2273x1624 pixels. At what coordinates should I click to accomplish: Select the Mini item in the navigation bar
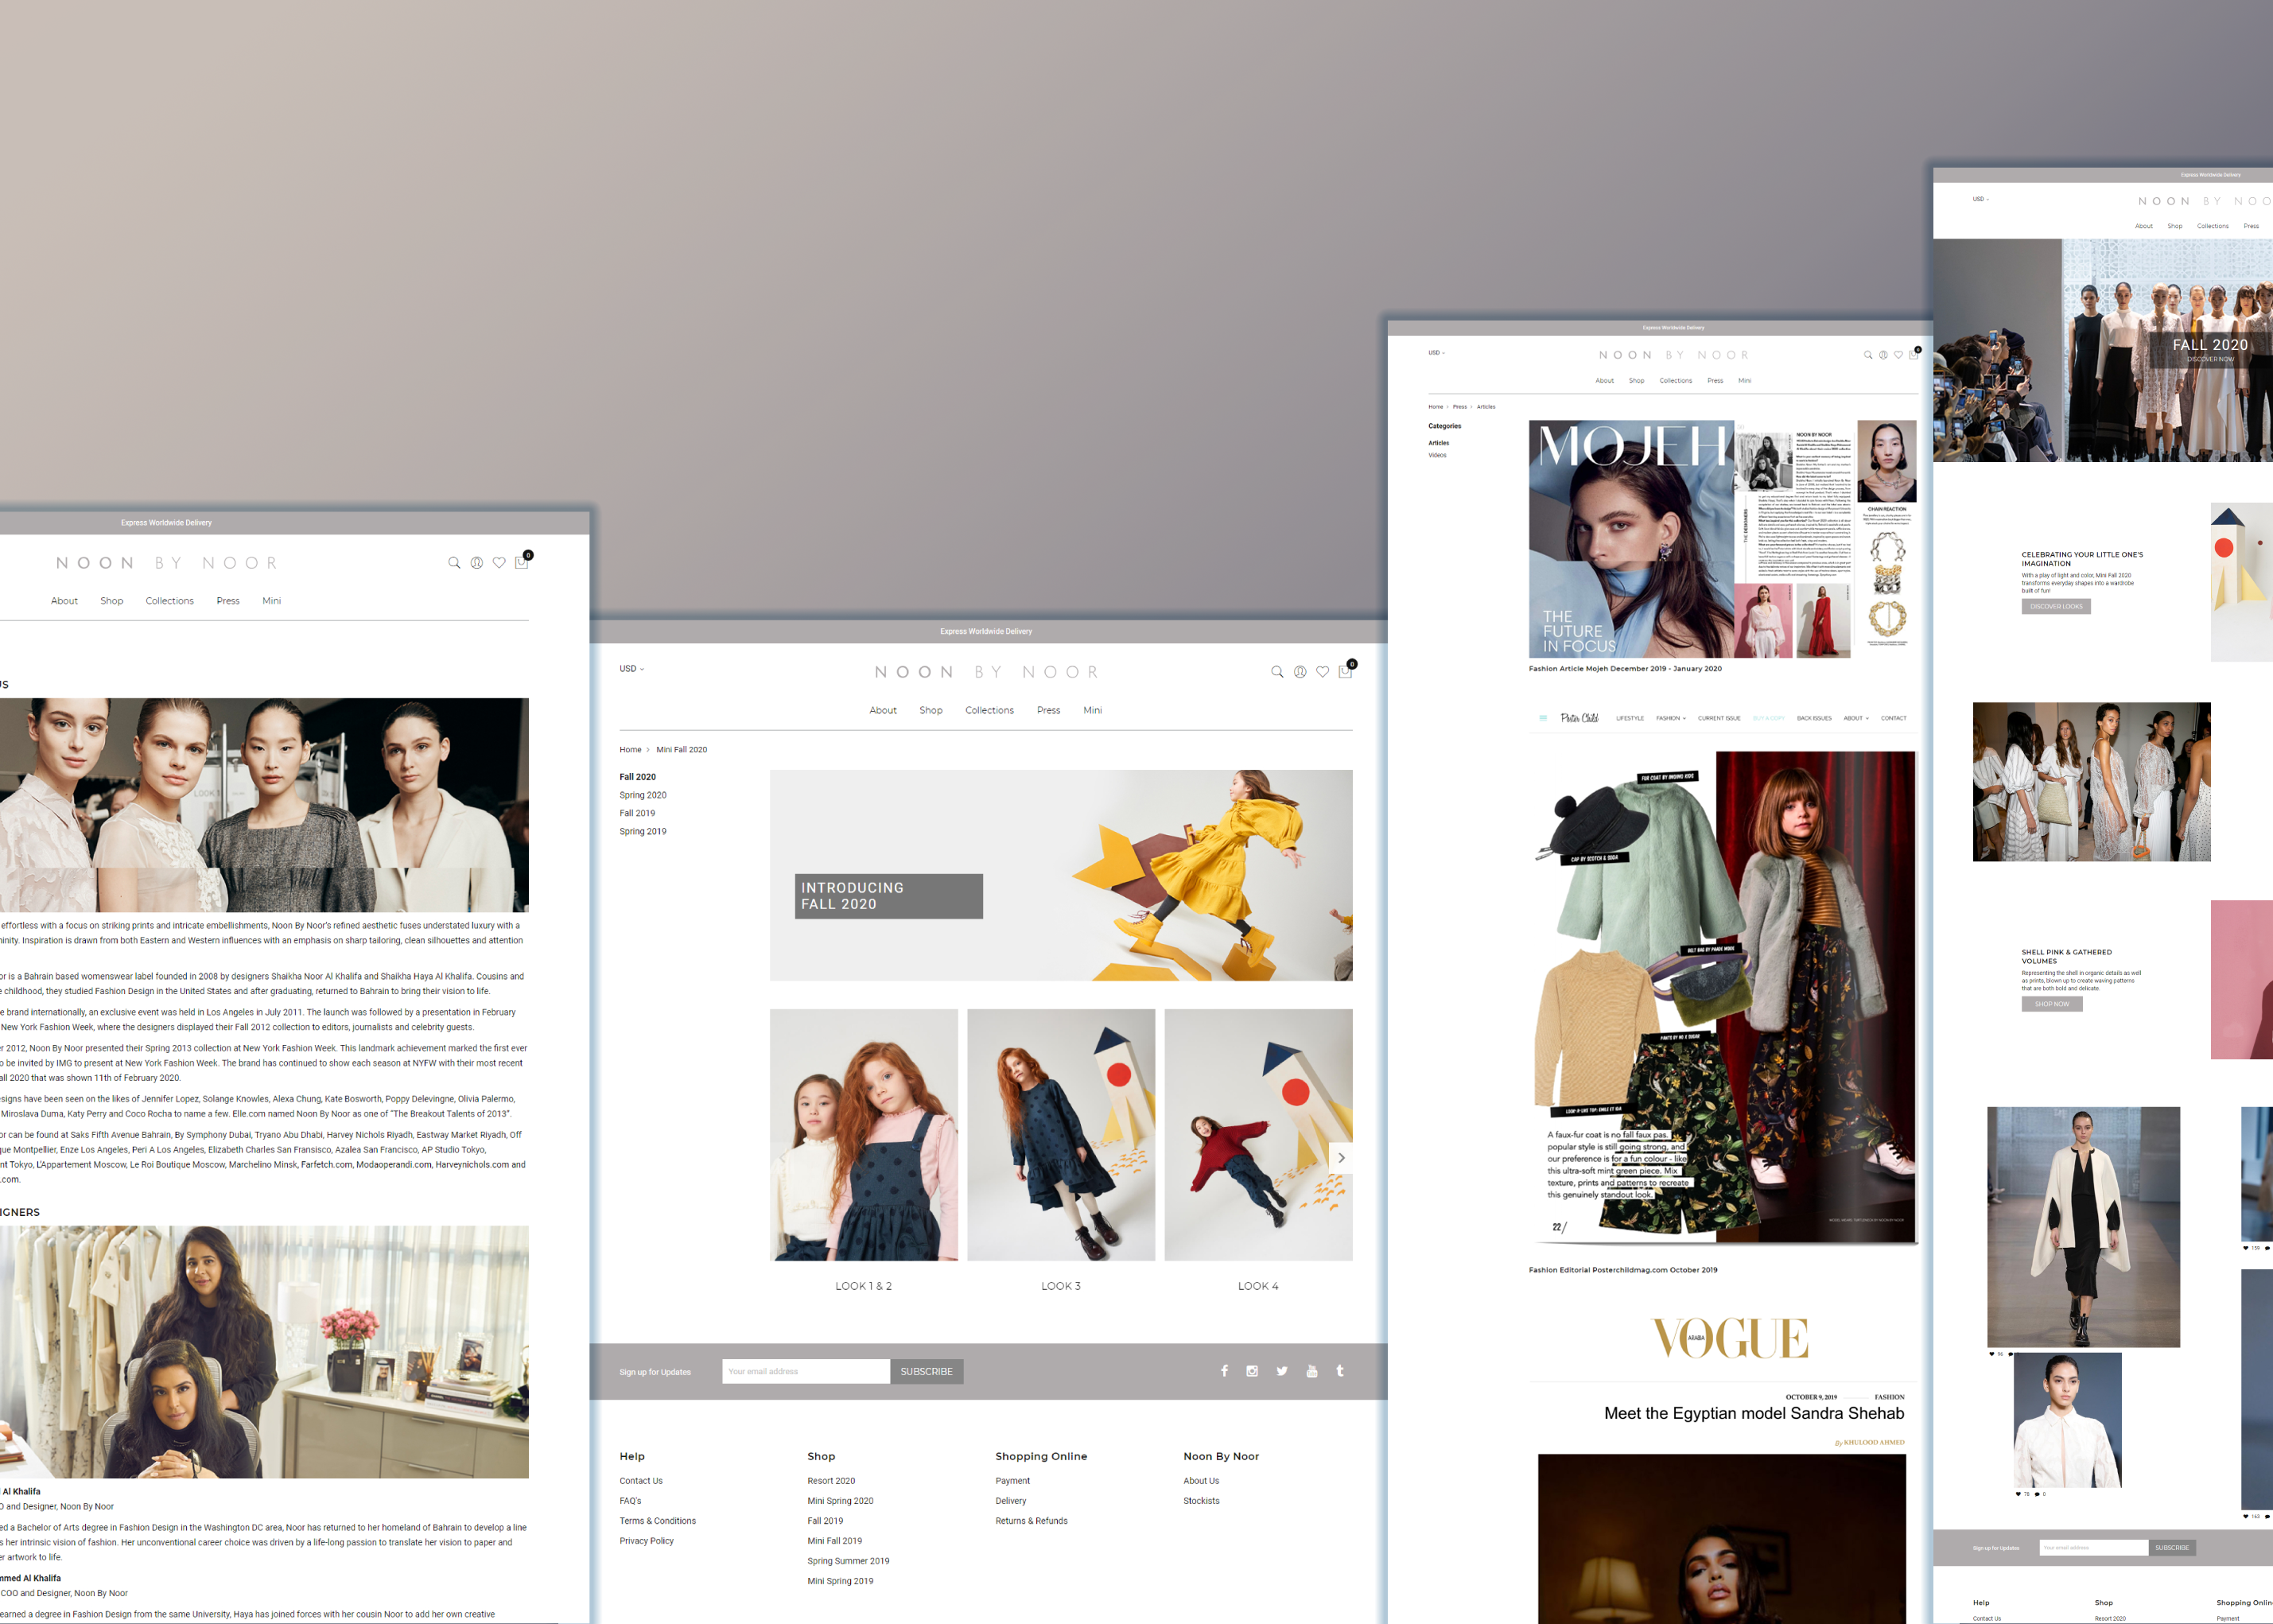1093,710
